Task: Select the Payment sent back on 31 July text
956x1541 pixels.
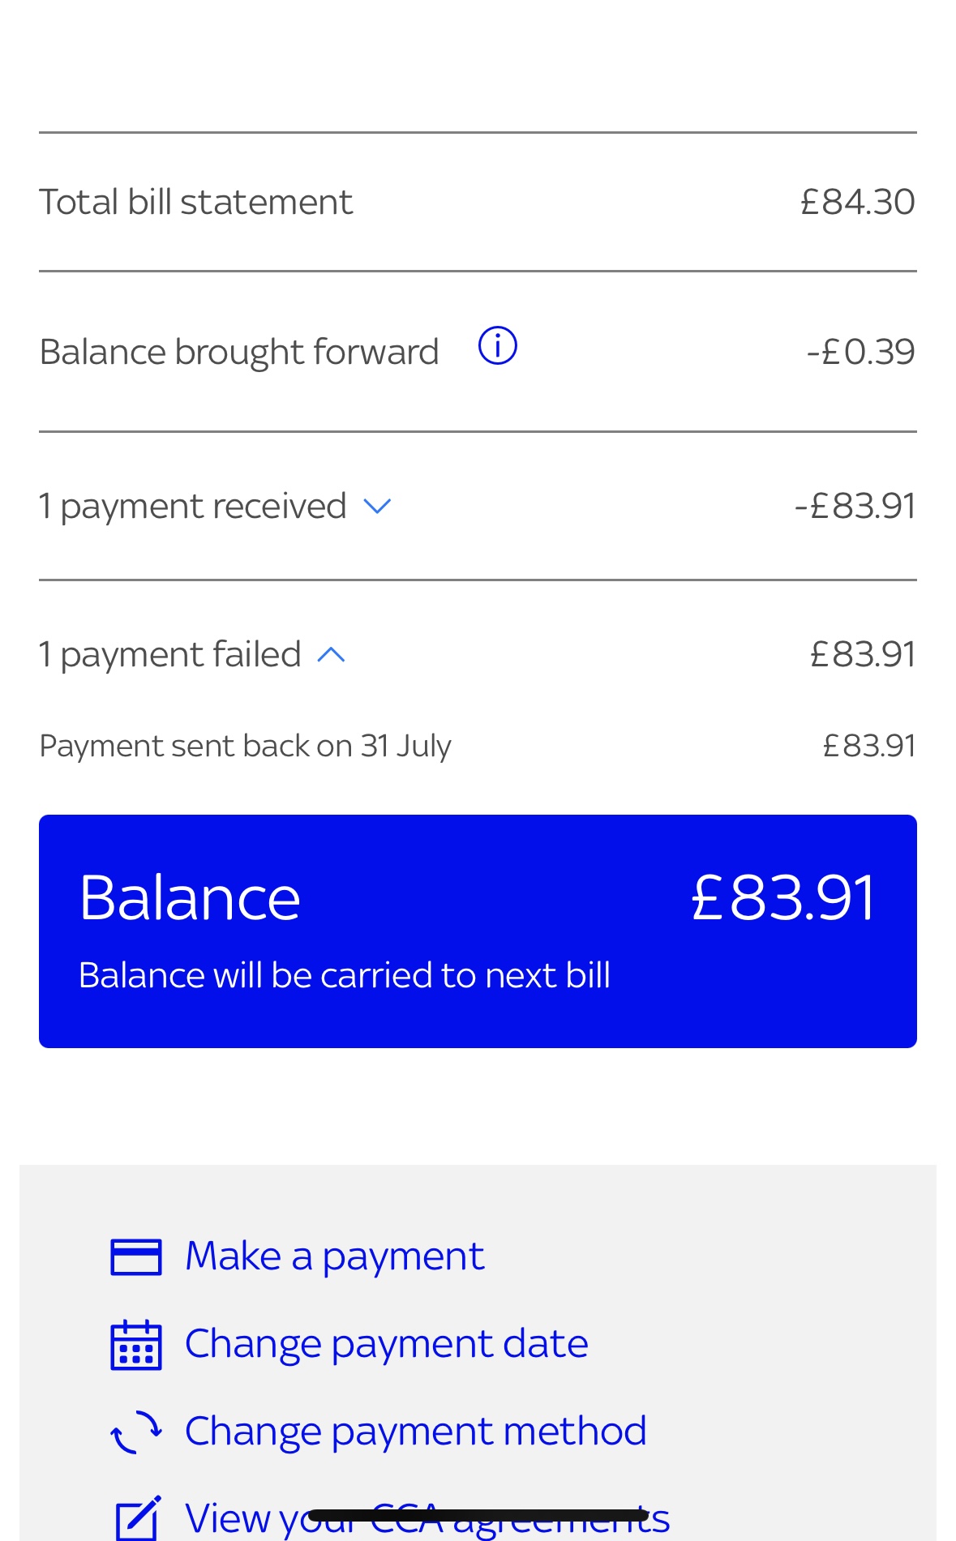Action: point(245,746)
